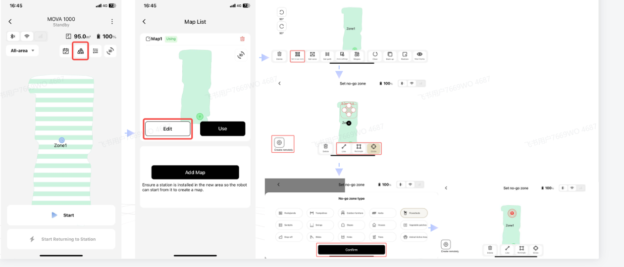The width and height of the screenshot is (624, 267).
Task: Choose Vegetable patches no-go zone type
Action: [x=414, y=225]
